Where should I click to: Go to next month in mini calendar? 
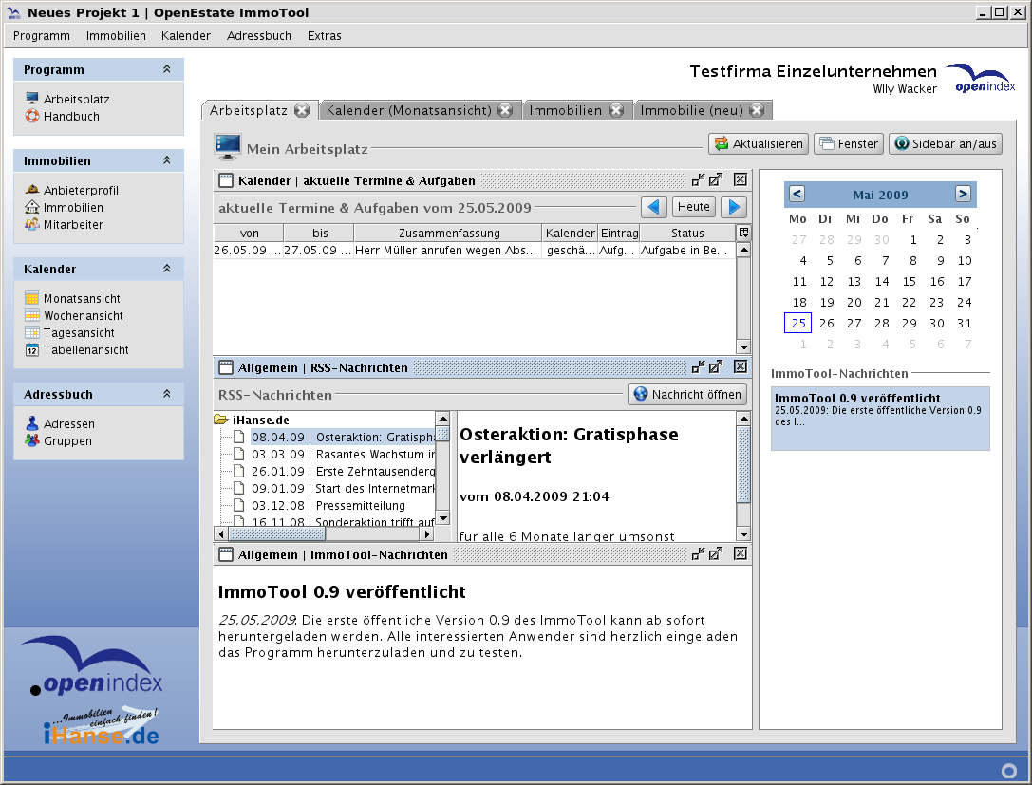[x=963, y=195]
